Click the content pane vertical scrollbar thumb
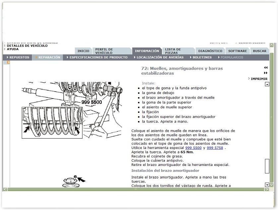278x210 pixels. pyautogui.click(x=267, y=166)
